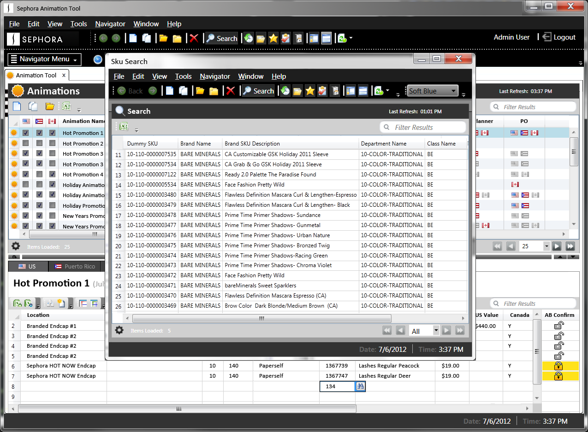Screen dimensions: 588x432
Task: Click Filter Results field in Sku Search window
Action: (x=423, y=127)
